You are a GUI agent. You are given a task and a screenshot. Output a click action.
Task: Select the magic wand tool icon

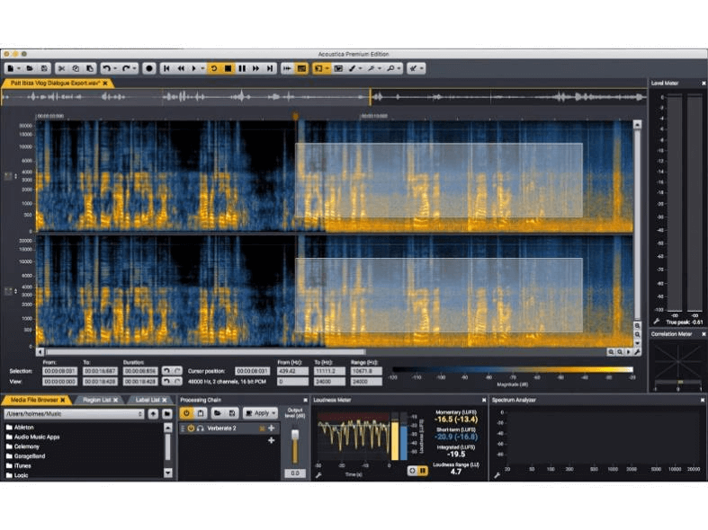coord(372,68)
